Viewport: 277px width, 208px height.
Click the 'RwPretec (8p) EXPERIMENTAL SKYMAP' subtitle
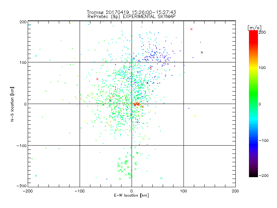pyautogui.click(x=131, y=17)
